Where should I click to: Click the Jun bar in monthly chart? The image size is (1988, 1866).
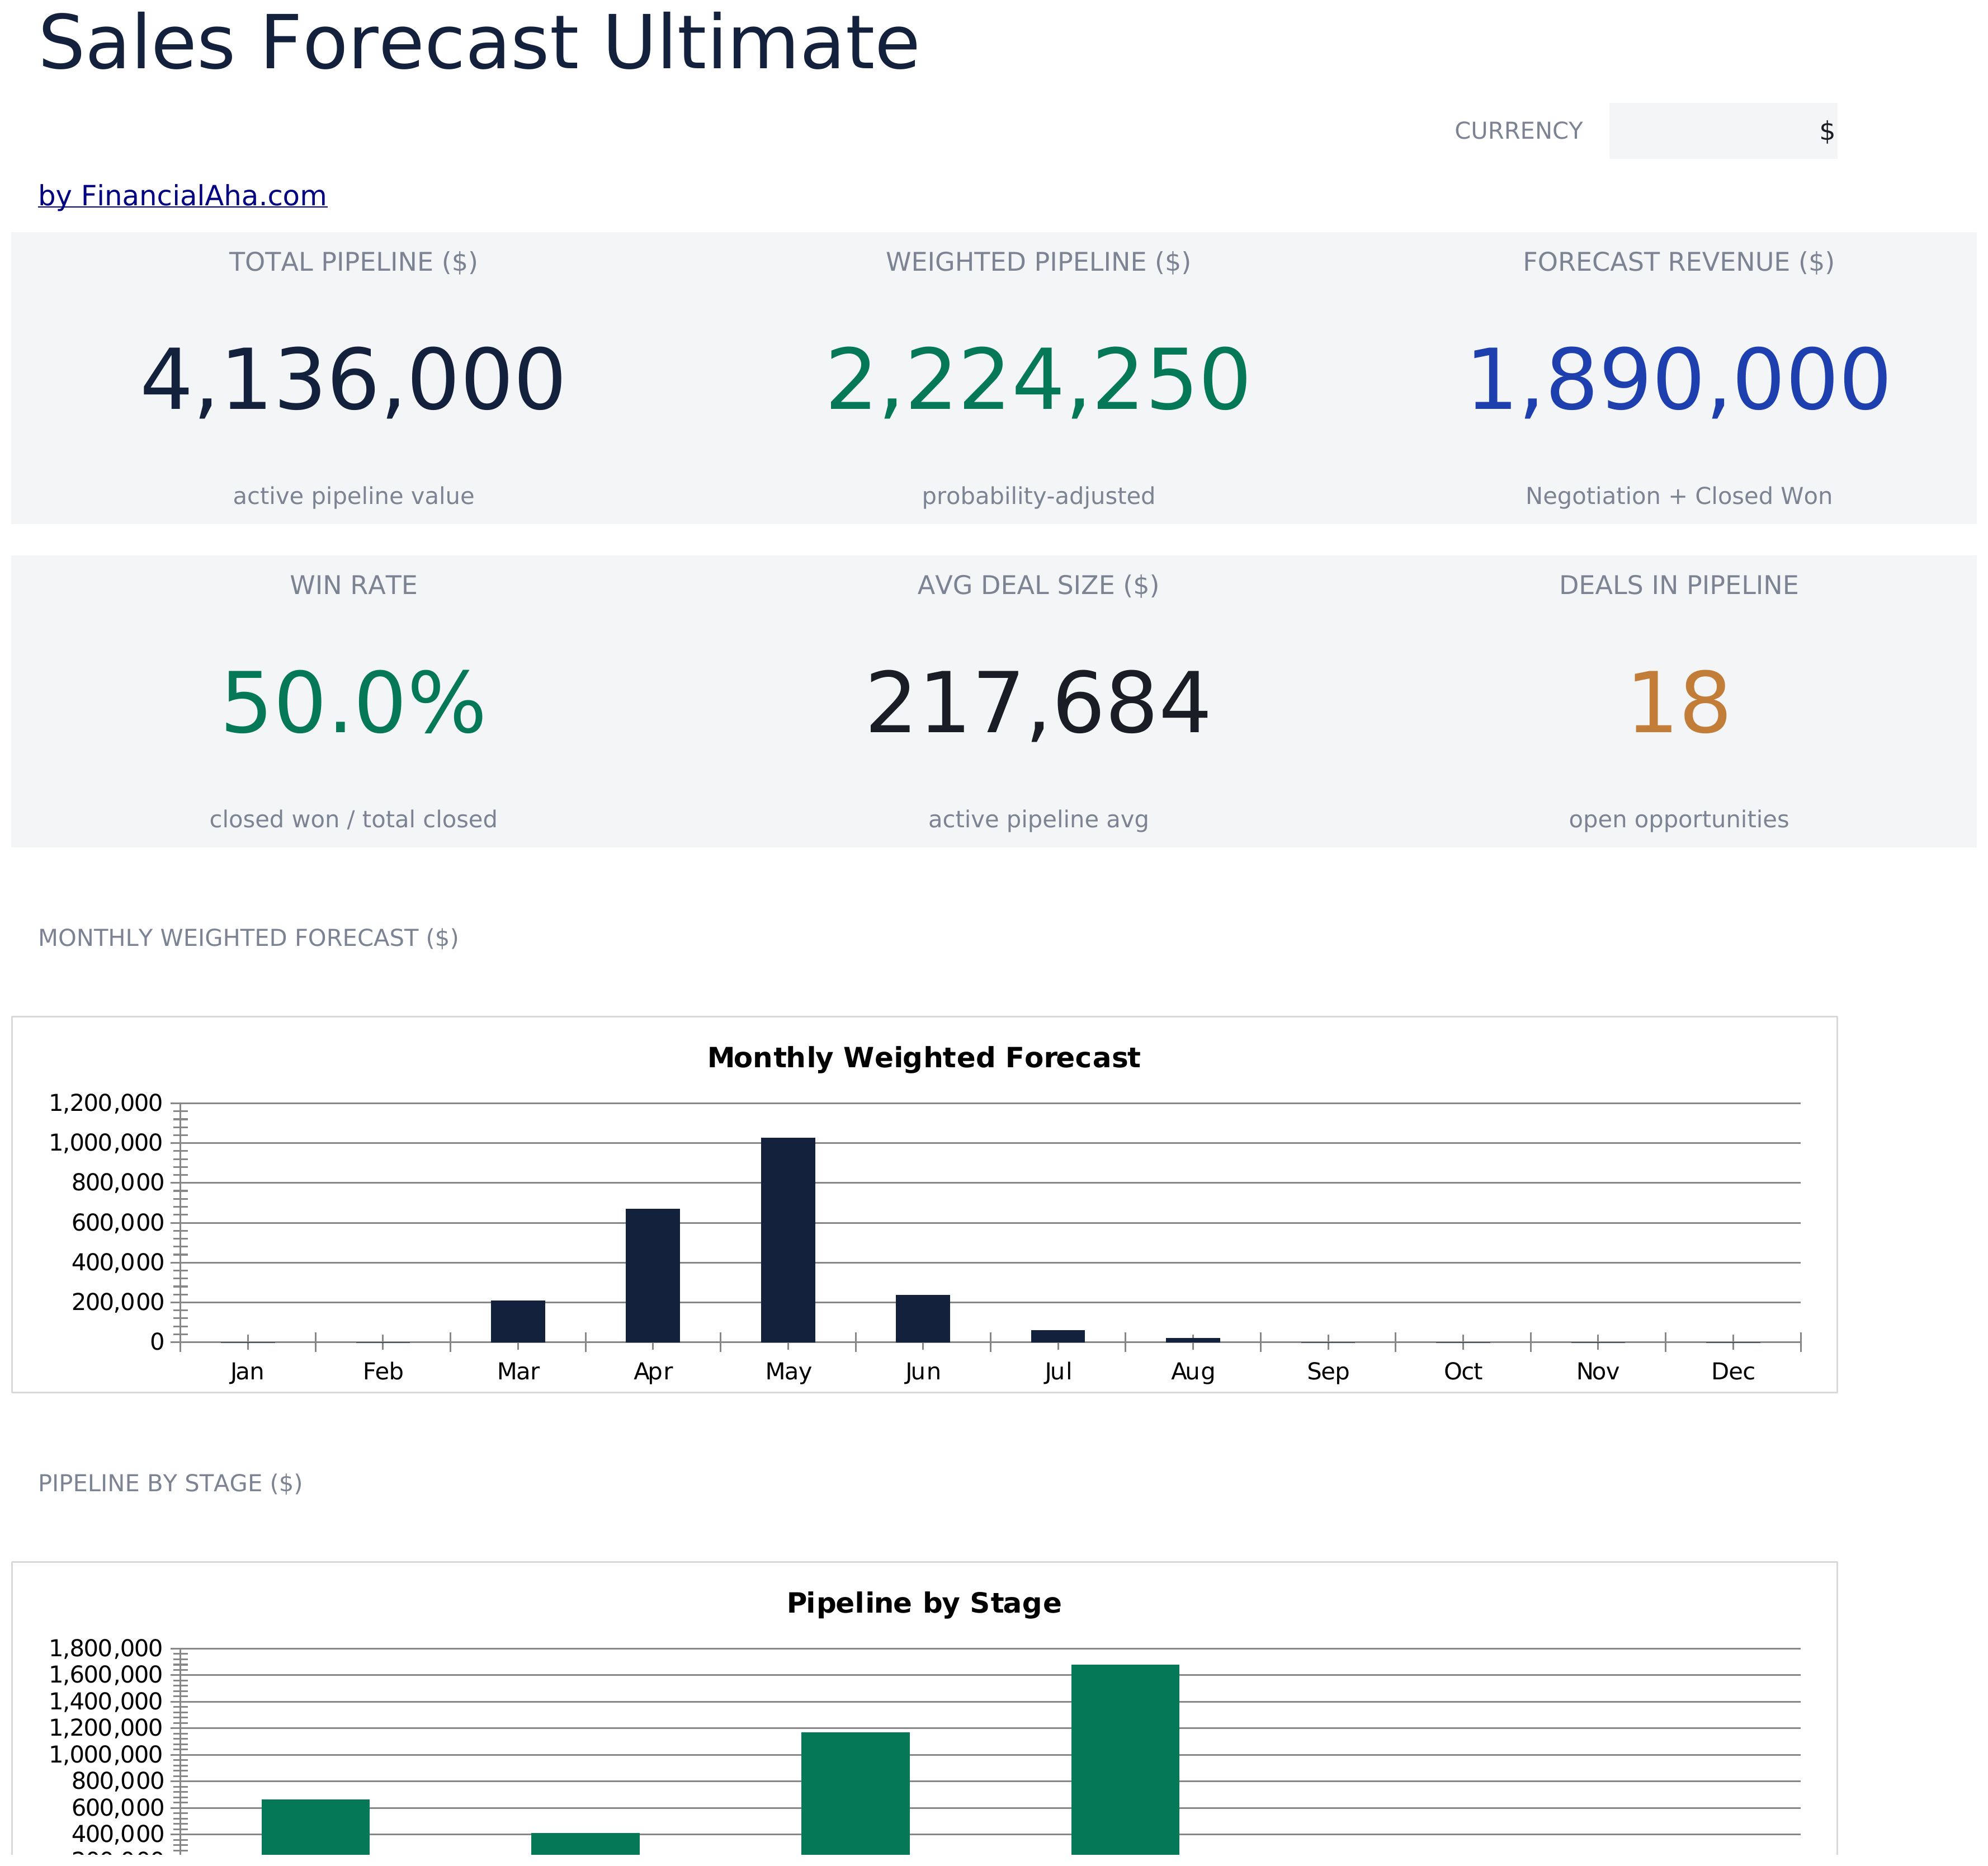tap(923, 1319)
